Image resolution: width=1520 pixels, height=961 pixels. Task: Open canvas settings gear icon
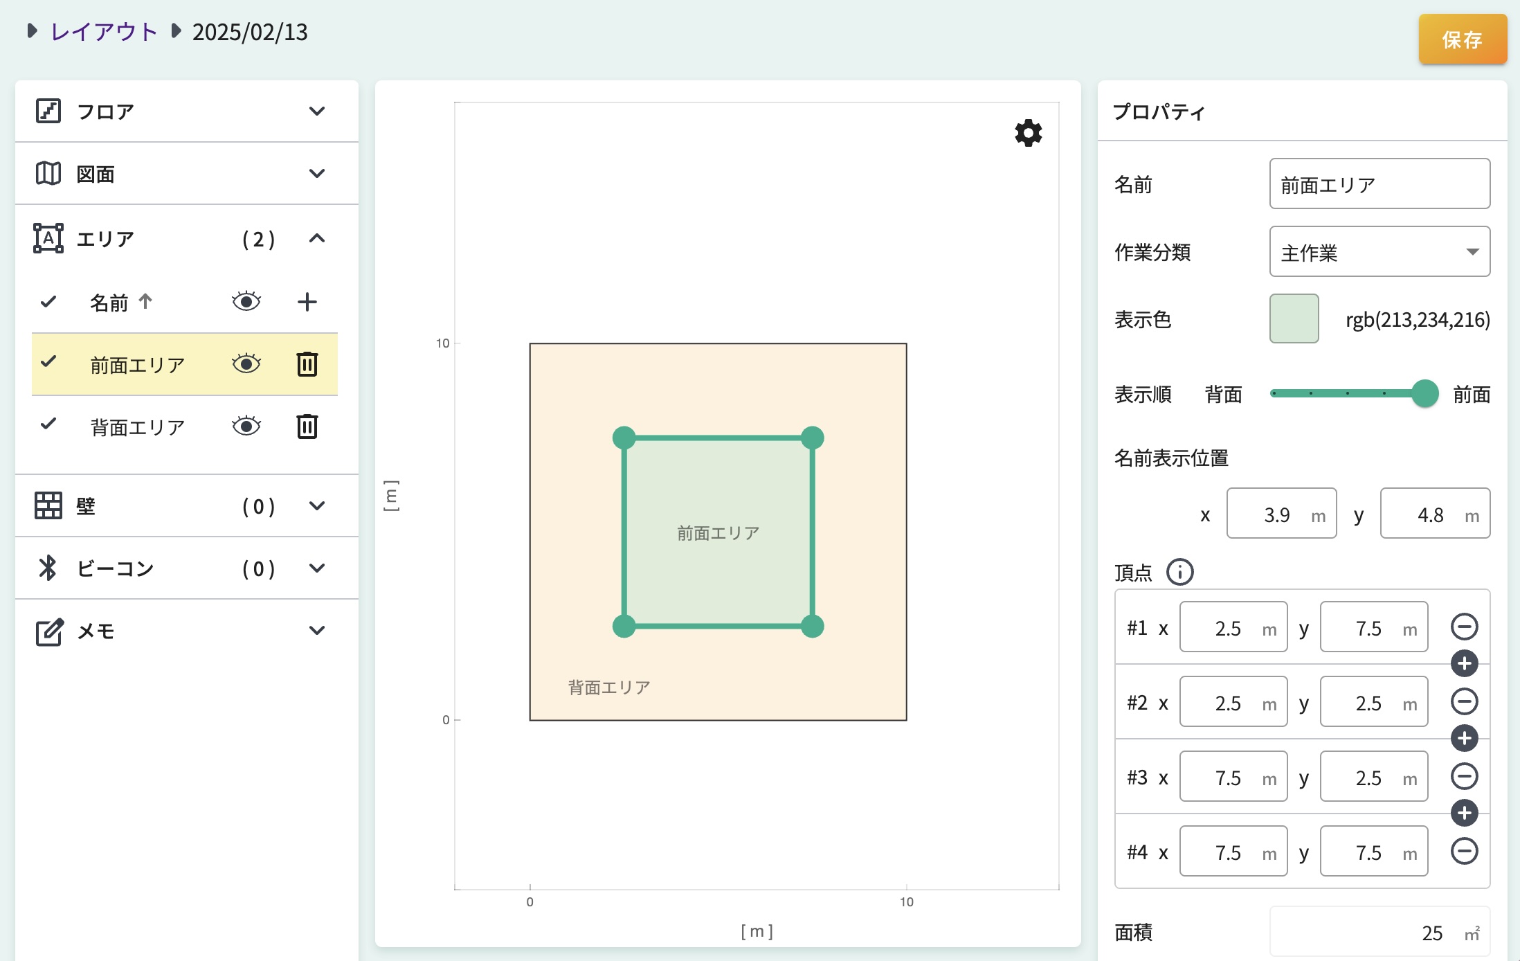pyautogui.click(x=1028, y=132)
